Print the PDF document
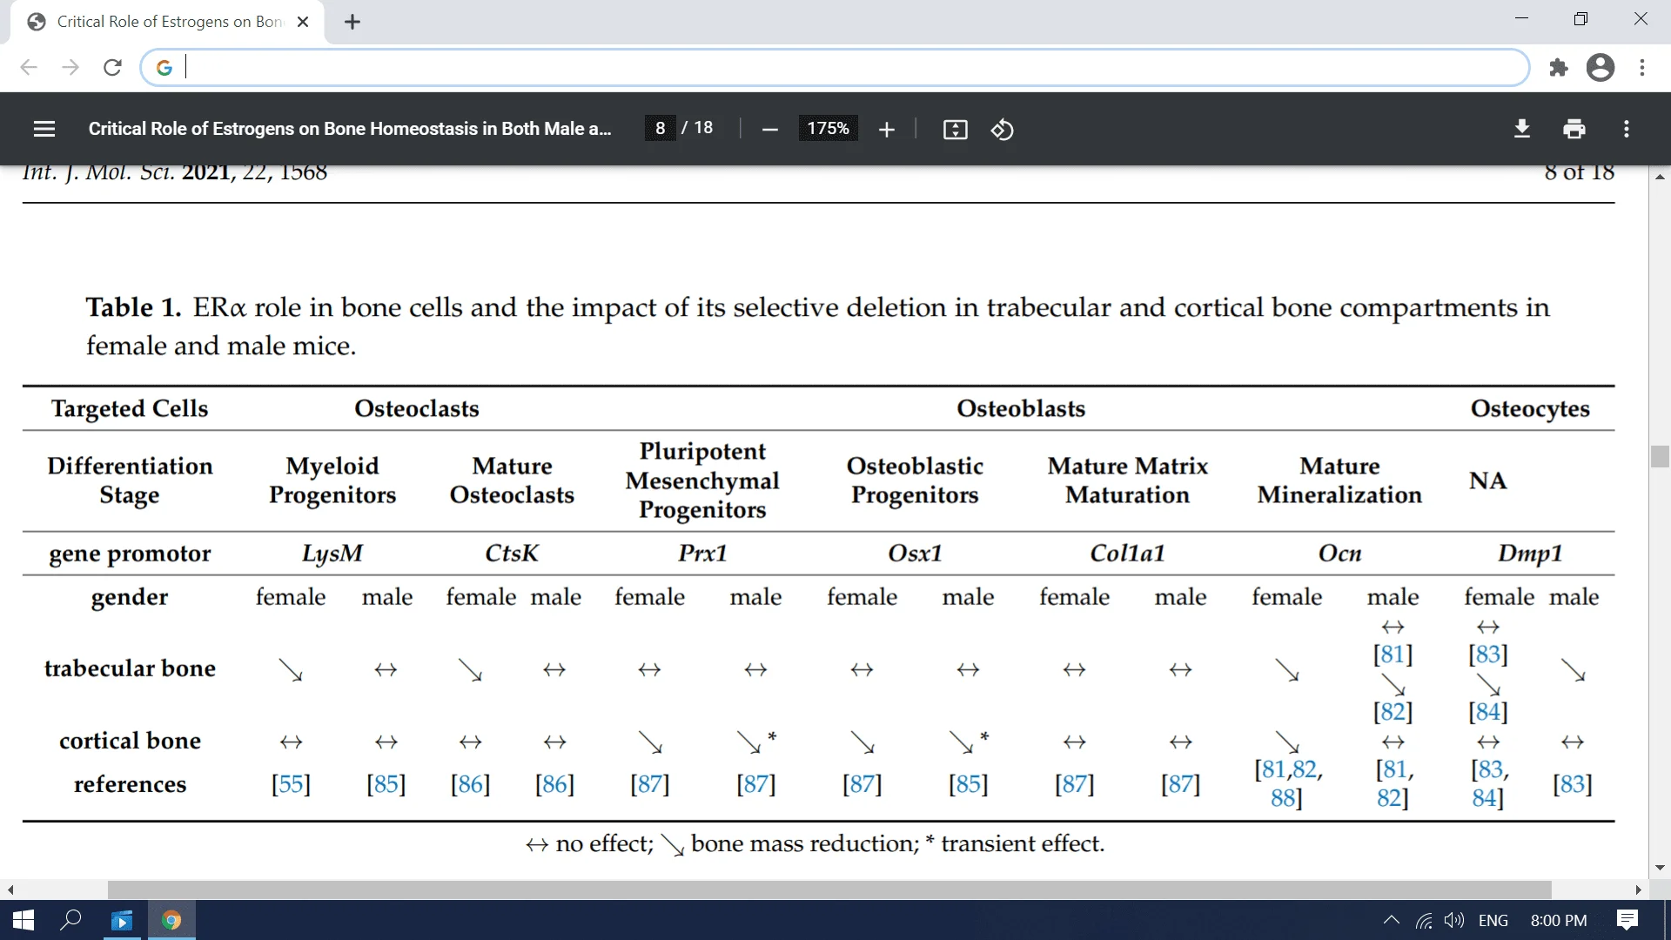This screenshot has width=1671, height=940. tap(1574, 129)
